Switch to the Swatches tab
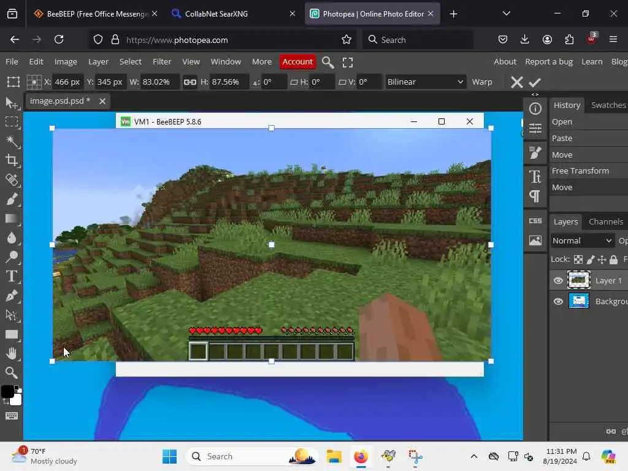Screen dimensions: 628x471 (x=608, y=105)
